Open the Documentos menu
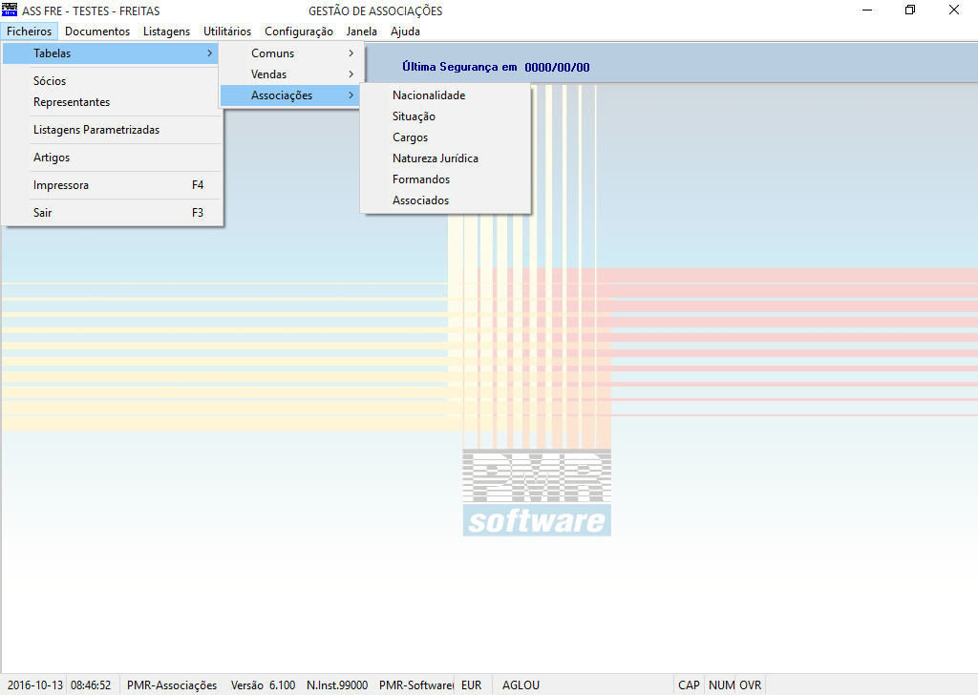The image size is (978, 695). tap(97, 32)
